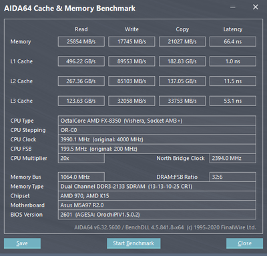
Task: Click the Memory Type label
Action: (27, 187)
